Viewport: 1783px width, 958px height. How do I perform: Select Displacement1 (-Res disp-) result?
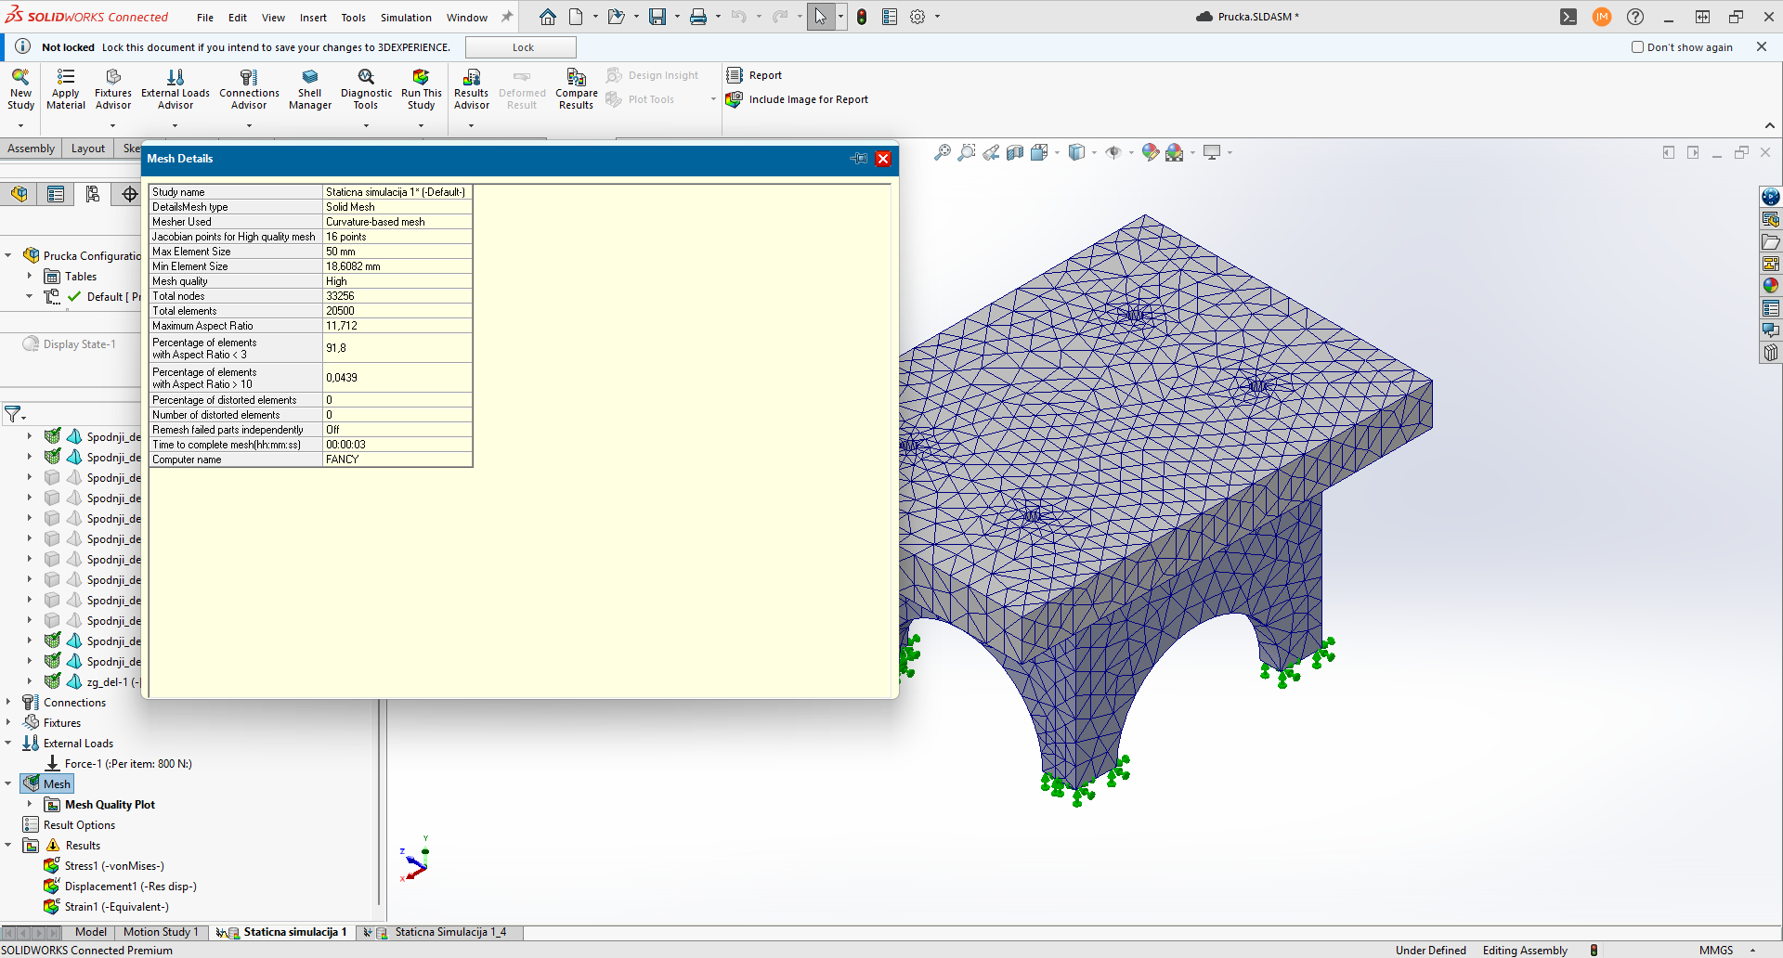tap(120, 887)
